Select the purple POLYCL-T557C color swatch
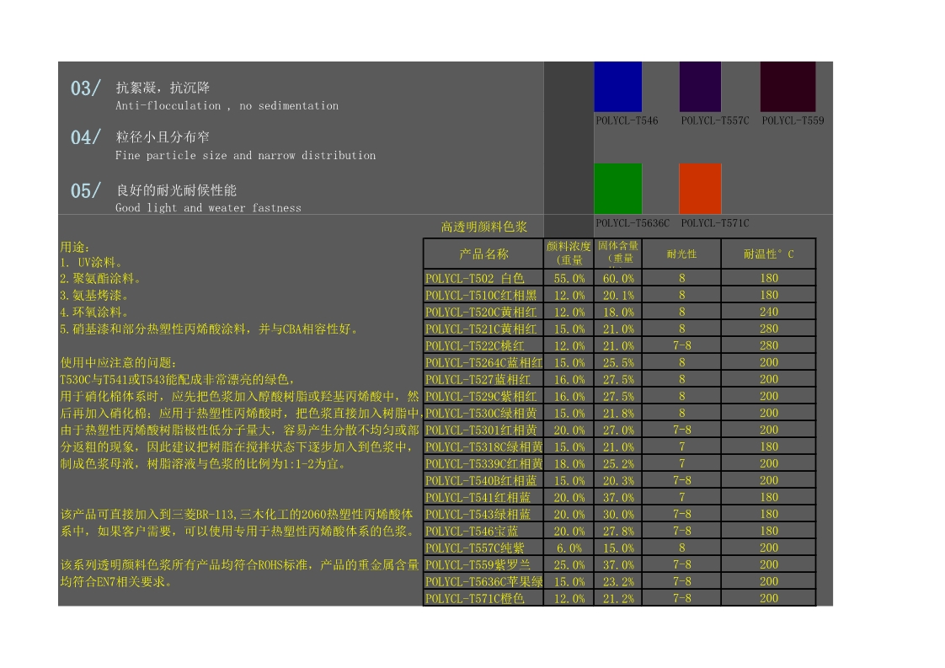This screenshot has width=945, height=668. pyautogui.click(x=700, y=87)
